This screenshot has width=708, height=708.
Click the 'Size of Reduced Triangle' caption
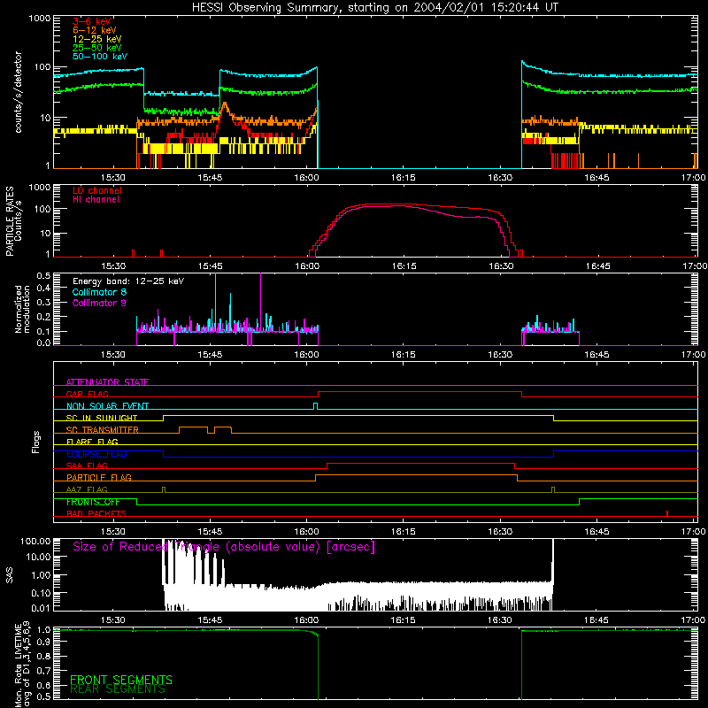click(224, 547)
